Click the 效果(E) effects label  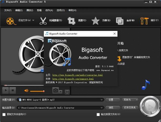click(106, 20)
